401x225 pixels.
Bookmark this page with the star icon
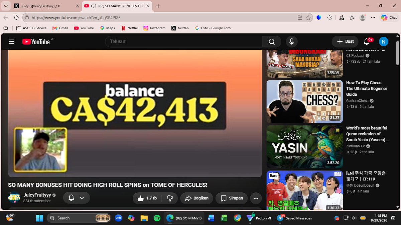(308, 18)
